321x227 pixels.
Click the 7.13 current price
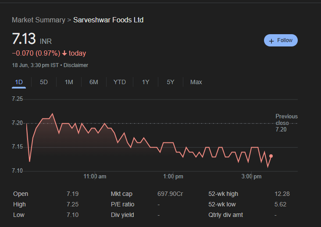[24, 39]
